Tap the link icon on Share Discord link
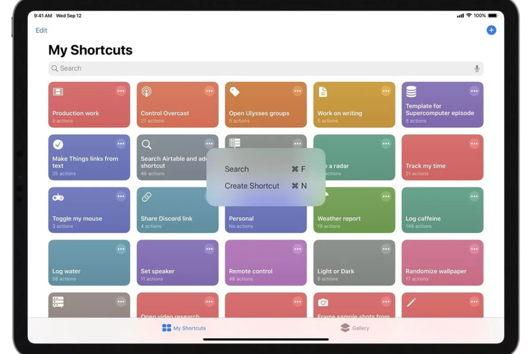Viewport: 532px width, 354px height. pos(146,197)
